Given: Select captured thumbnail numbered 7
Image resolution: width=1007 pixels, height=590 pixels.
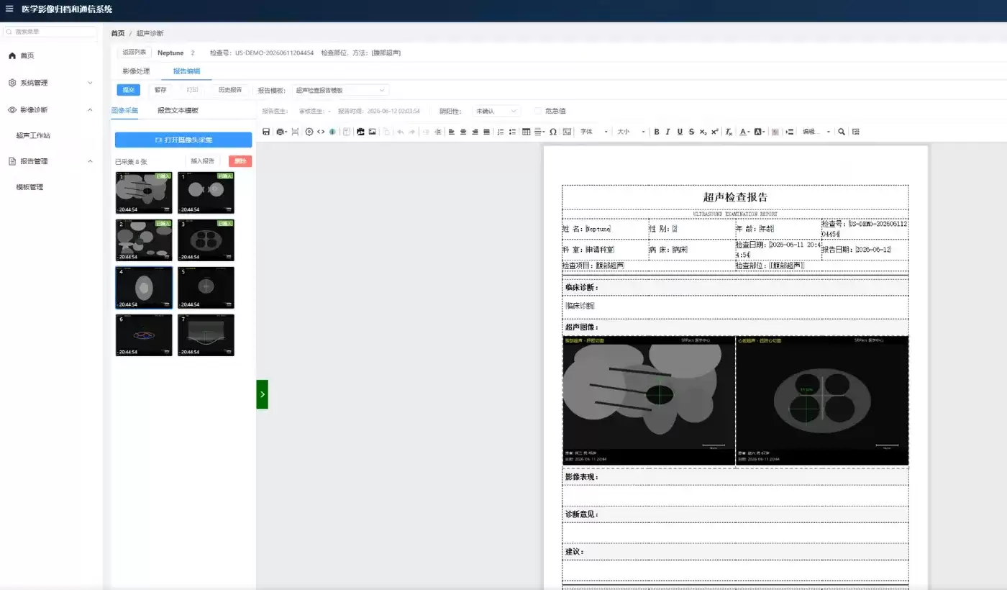Looking at the screenshot, I should tap(206, 335).
